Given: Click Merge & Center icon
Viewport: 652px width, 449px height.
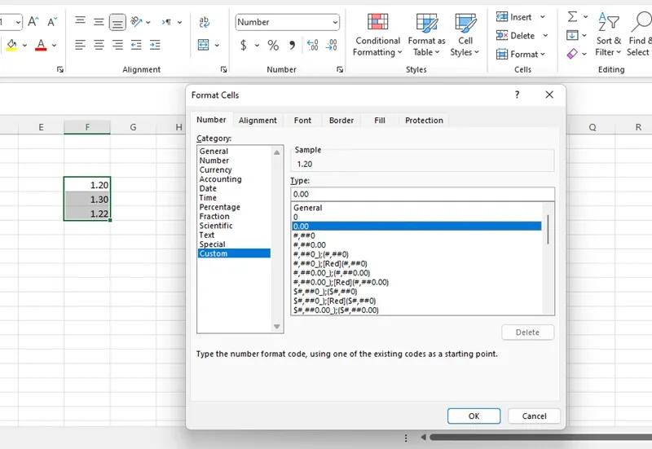Looking at the screenshot, I should pos(203,45).
